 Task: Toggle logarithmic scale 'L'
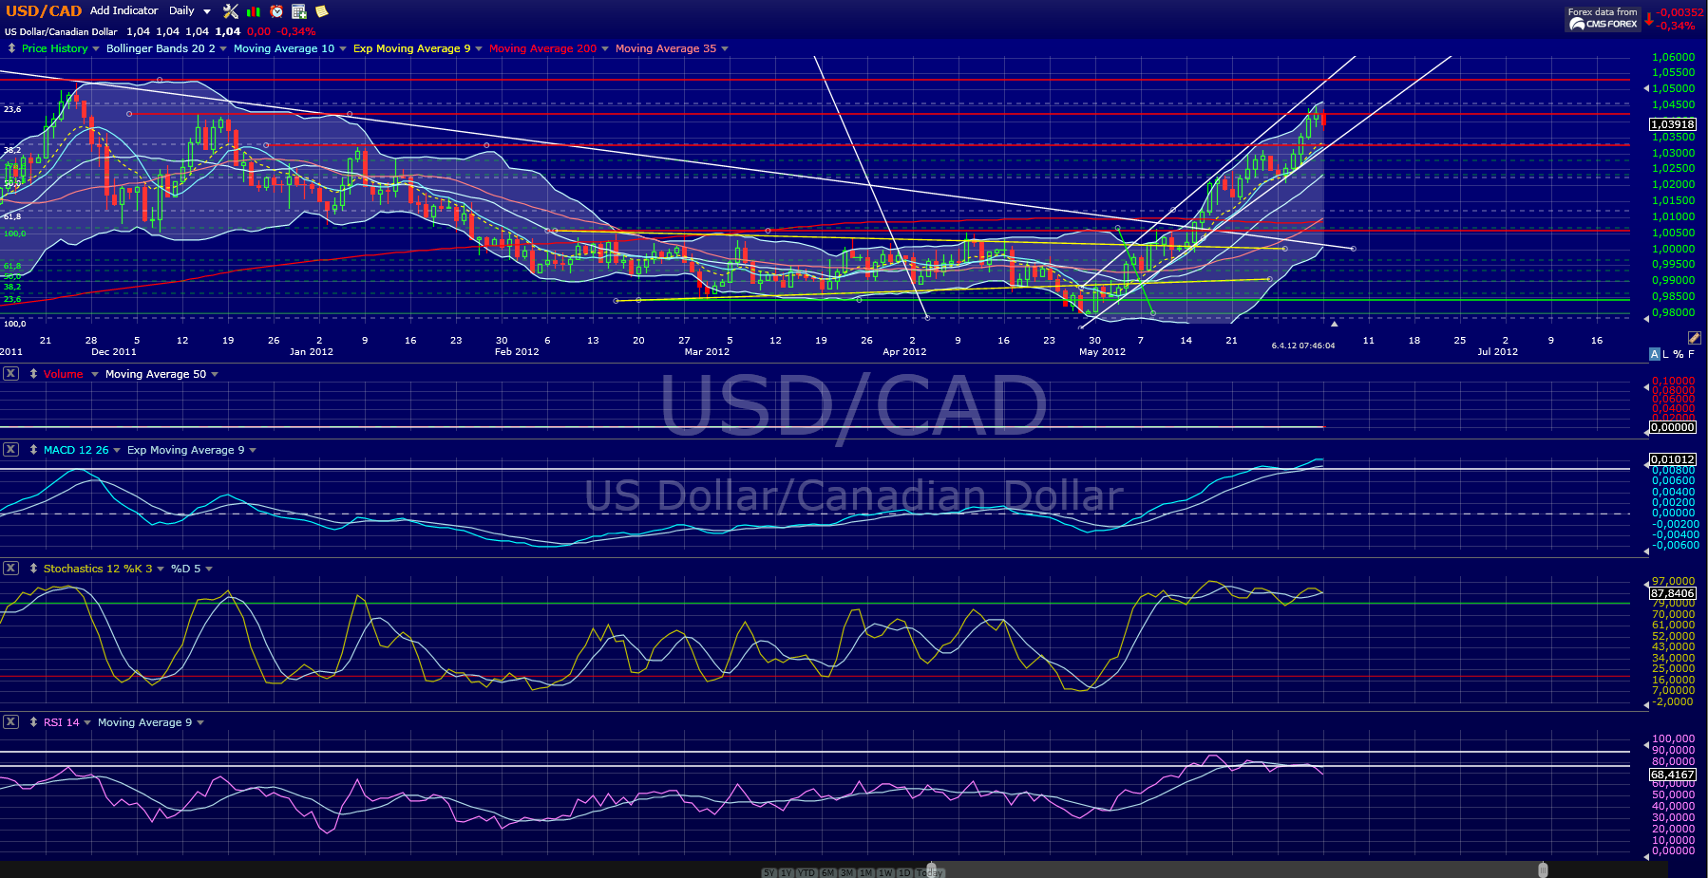pos(1666,354)
